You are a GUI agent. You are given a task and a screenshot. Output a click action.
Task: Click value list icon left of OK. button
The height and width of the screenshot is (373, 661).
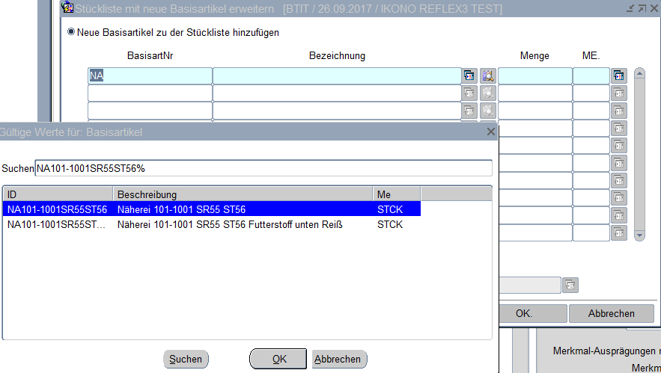pyautogui.click(x=570, y=285)
